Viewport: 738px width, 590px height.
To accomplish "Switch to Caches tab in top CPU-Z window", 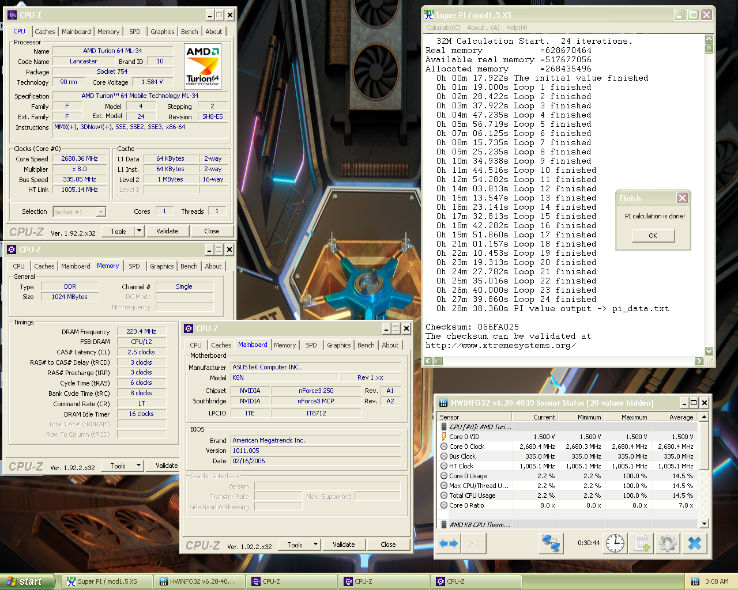I will coord(45,32).
